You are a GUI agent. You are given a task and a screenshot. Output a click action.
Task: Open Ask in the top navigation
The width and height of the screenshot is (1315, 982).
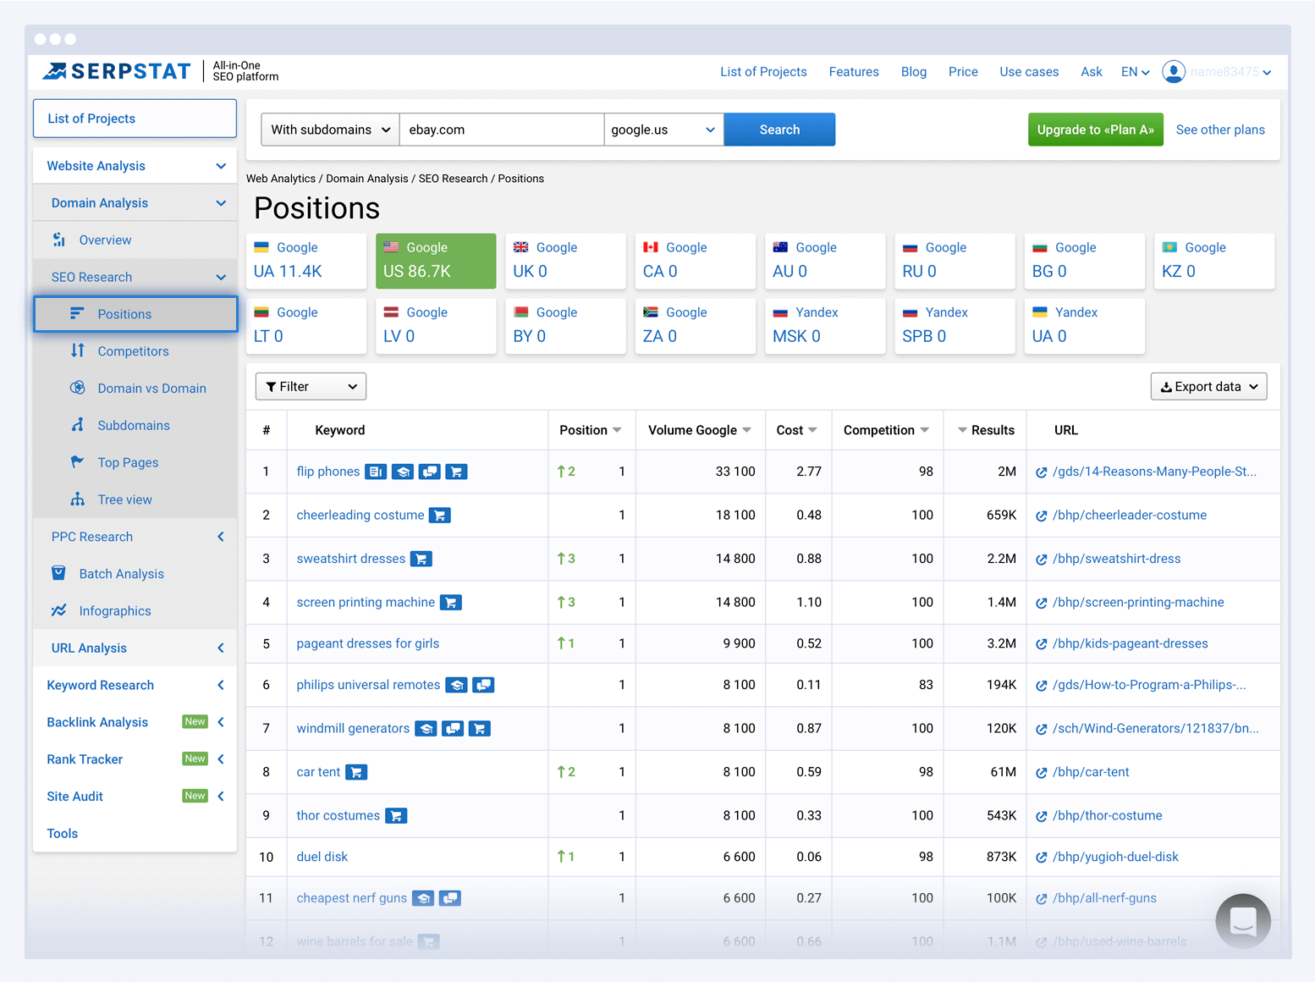click(x=1092, y=72)
